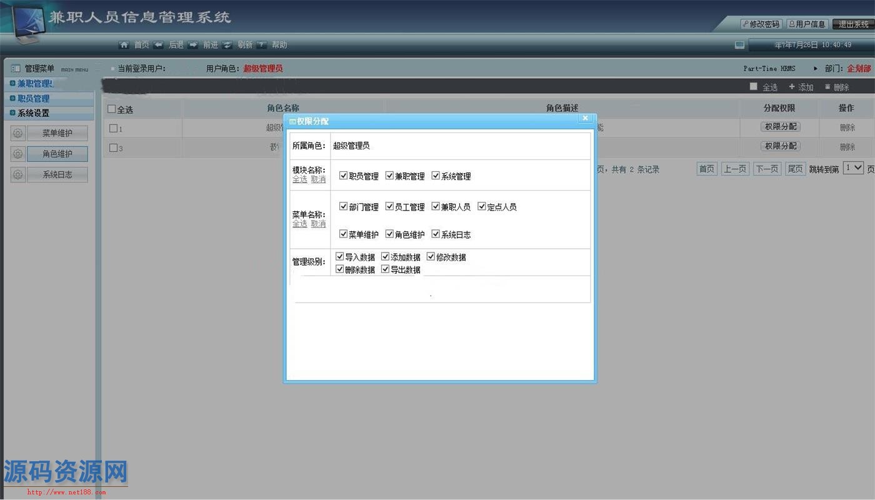Click the question mark icon beside 帮助
This screenshot has width=875, height=500.
[262, 45]
